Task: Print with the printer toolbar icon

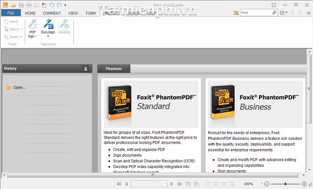Action: (x=29, y=5)
